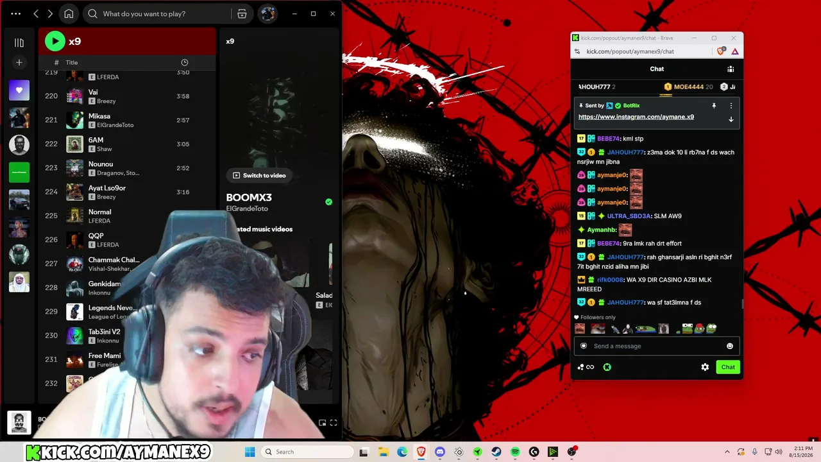Open the pinned Instagram aymane.x9 link

point(636,117)
